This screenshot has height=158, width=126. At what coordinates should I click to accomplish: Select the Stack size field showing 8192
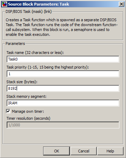pos(63,88)
